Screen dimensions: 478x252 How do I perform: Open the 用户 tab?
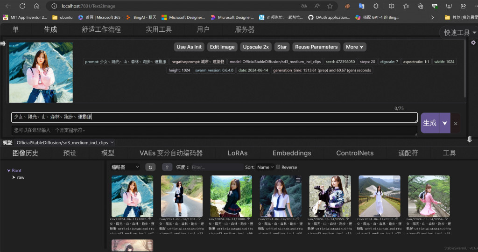click(x=203, y=29)
